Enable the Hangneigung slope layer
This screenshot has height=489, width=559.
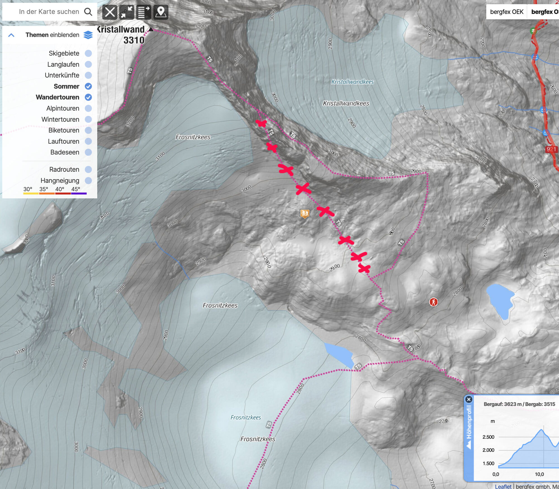point(88,181)
